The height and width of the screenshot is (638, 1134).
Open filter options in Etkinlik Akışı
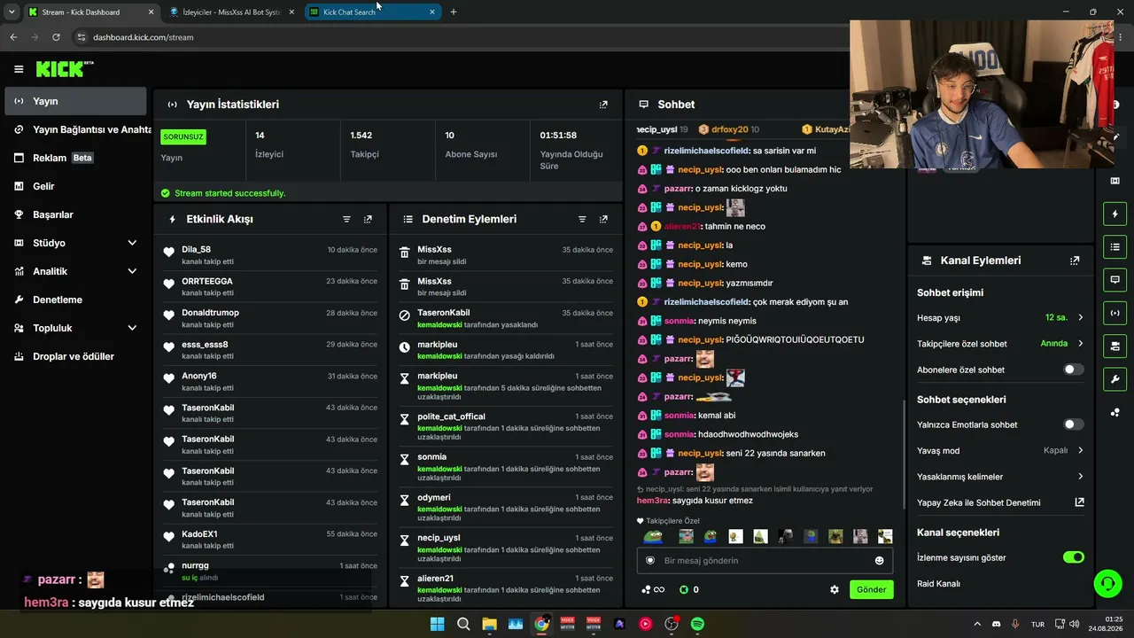tap(346, 219)
